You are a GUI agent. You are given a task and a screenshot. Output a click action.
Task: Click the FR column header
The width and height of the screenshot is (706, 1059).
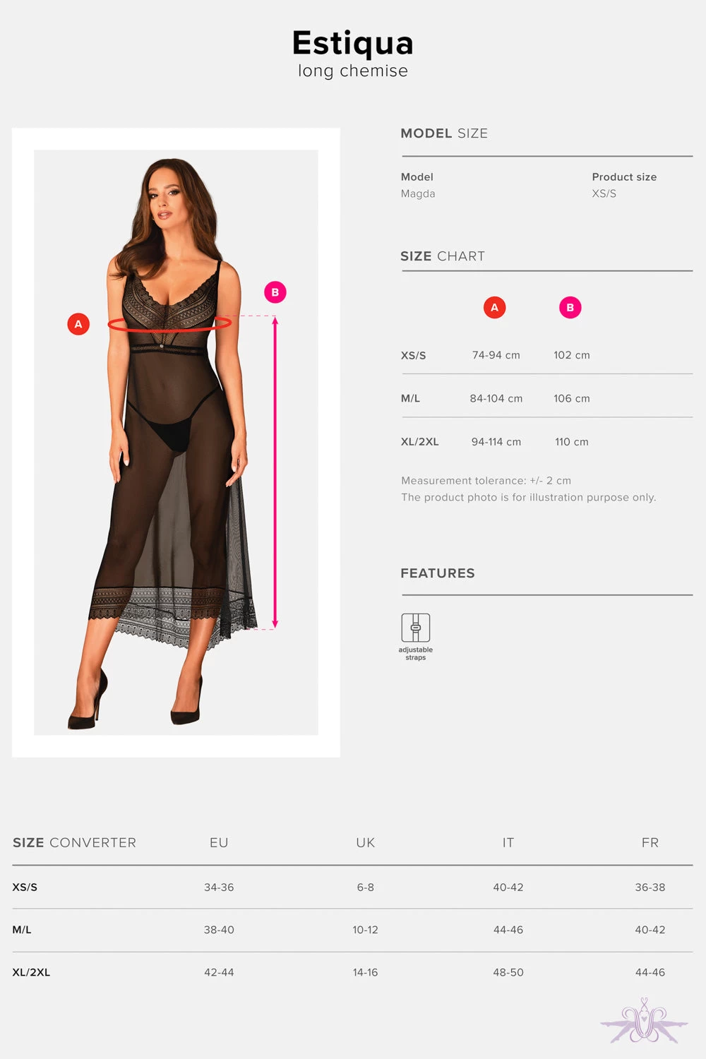coord(650,843)
